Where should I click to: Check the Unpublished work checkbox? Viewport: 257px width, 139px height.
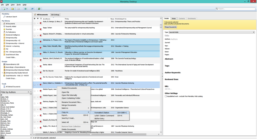coord(166,96)
